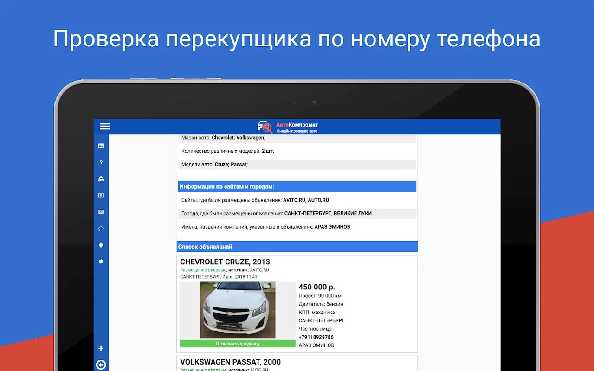
Task: Click the Двигатель: бензин text
Action: pos(321,304)
